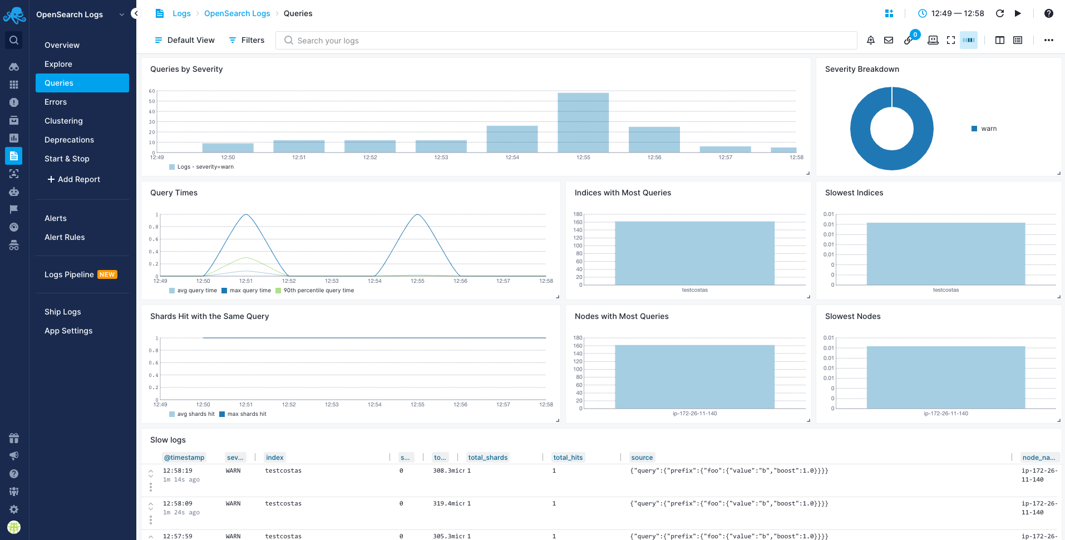Click the chain link icon with 0 badge

(909, 40)
